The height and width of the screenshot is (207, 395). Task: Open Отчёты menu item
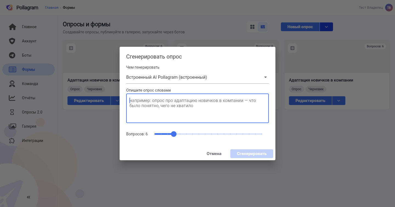29,98
